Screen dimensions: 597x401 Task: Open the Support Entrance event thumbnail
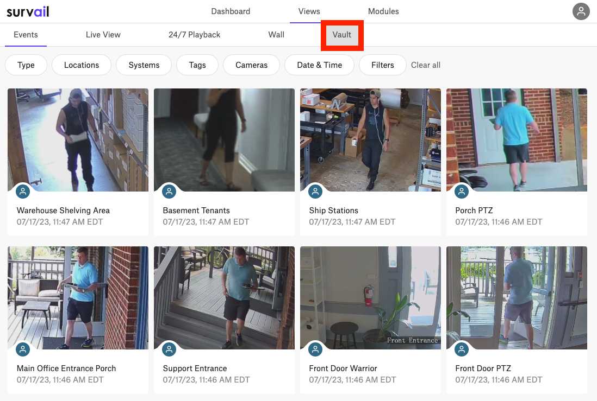224,298
